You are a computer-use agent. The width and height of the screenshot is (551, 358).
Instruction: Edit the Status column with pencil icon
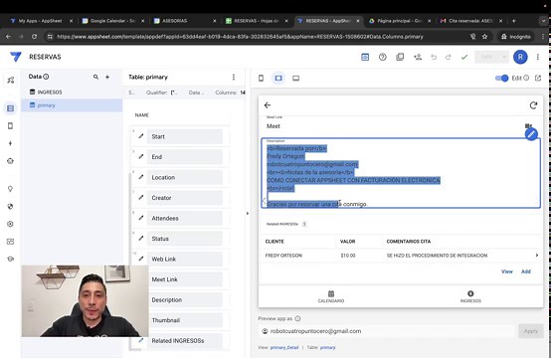141,238
